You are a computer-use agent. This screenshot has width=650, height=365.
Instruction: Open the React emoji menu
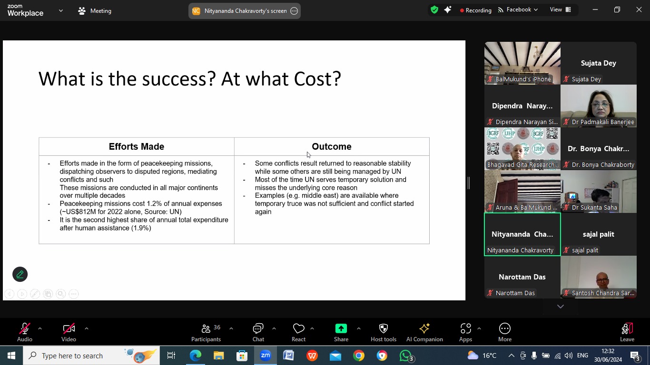(298, 333)
